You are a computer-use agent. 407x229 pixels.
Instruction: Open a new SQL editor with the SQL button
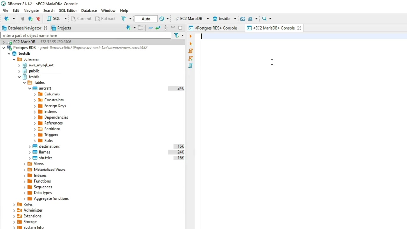pyautogui.click(x=54, y=19)
